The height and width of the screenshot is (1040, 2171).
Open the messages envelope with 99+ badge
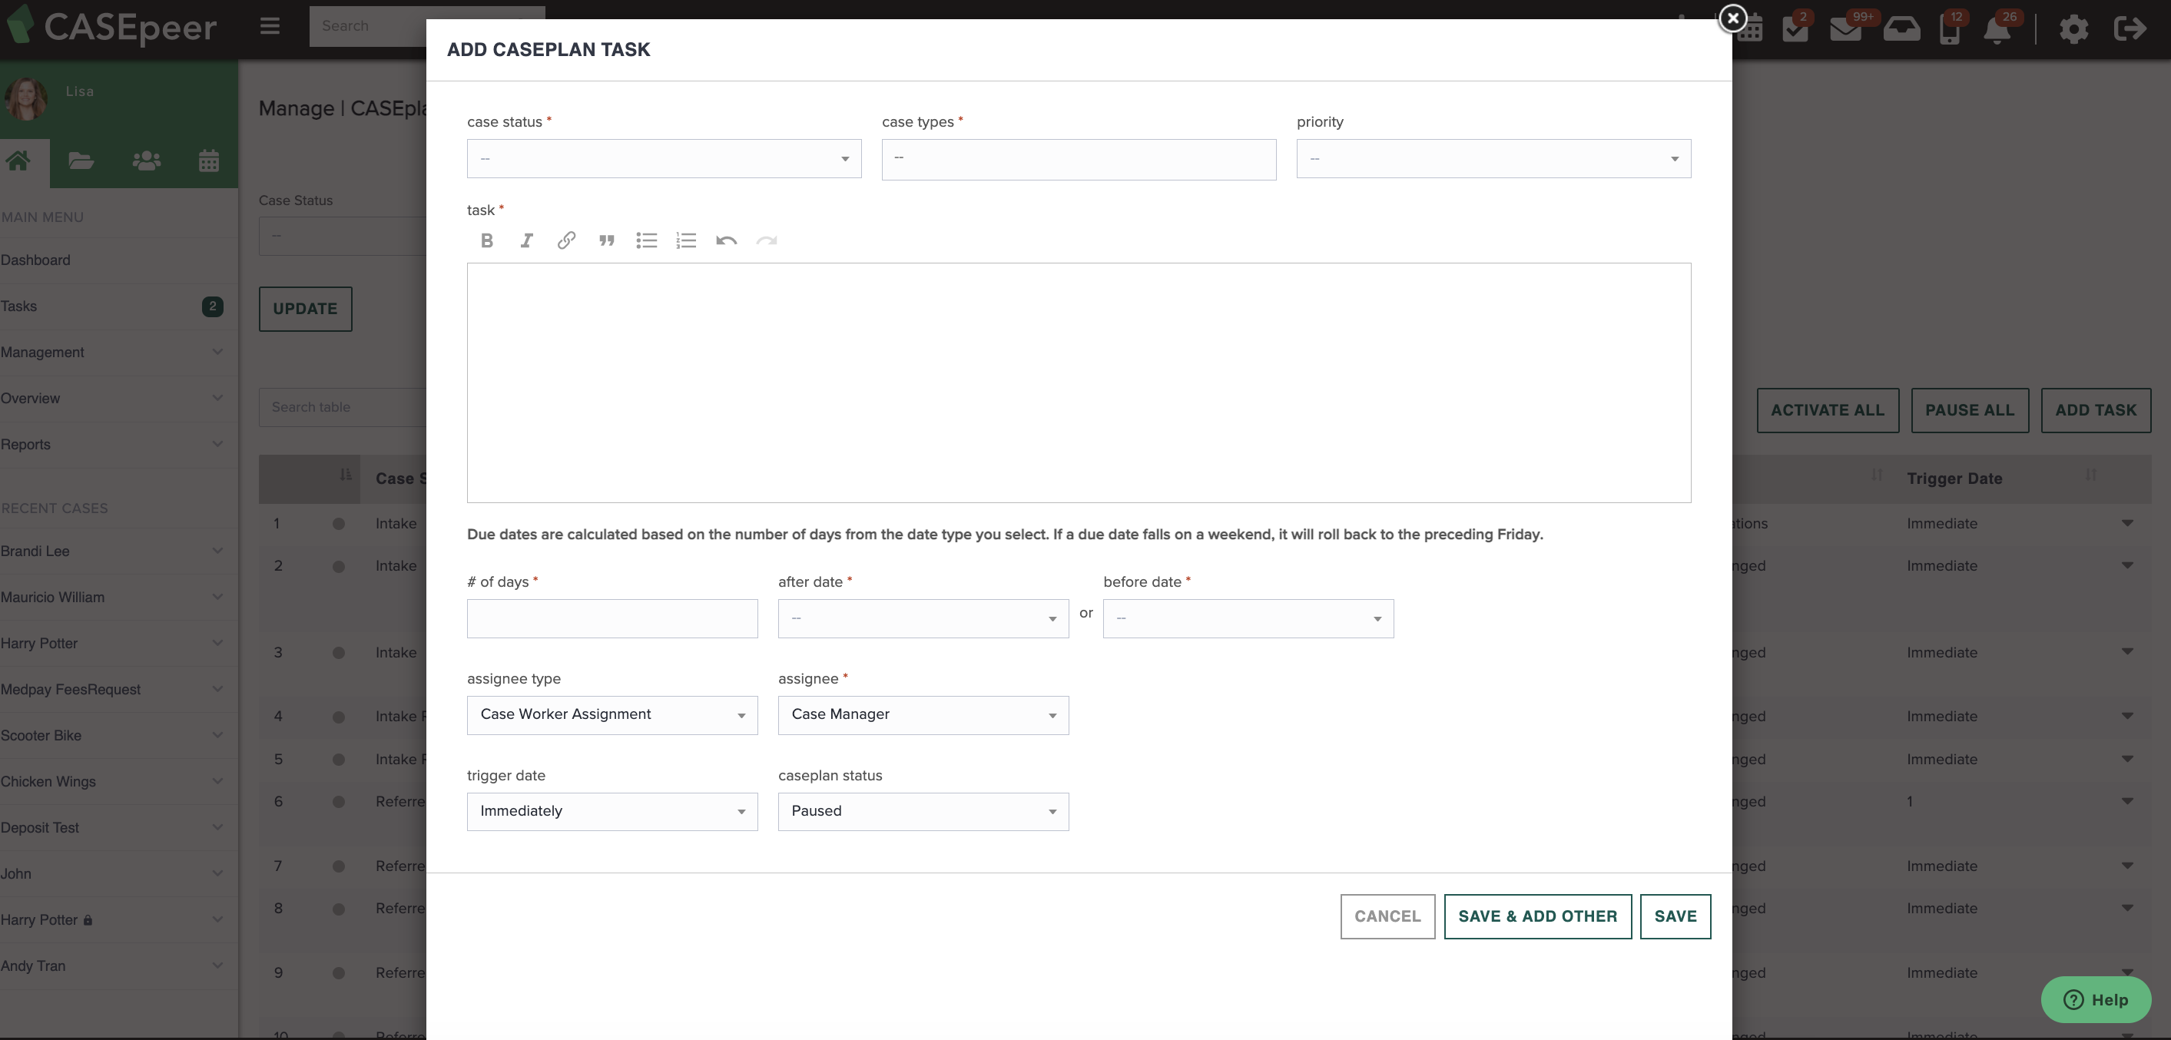point(1846,28)
